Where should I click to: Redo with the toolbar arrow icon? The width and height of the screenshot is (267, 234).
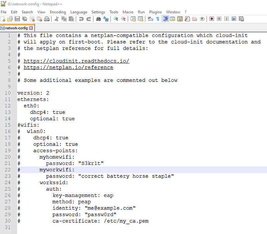88,19
